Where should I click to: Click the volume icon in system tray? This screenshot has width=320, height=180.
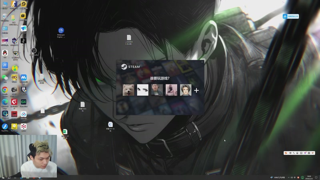[292, 178]
